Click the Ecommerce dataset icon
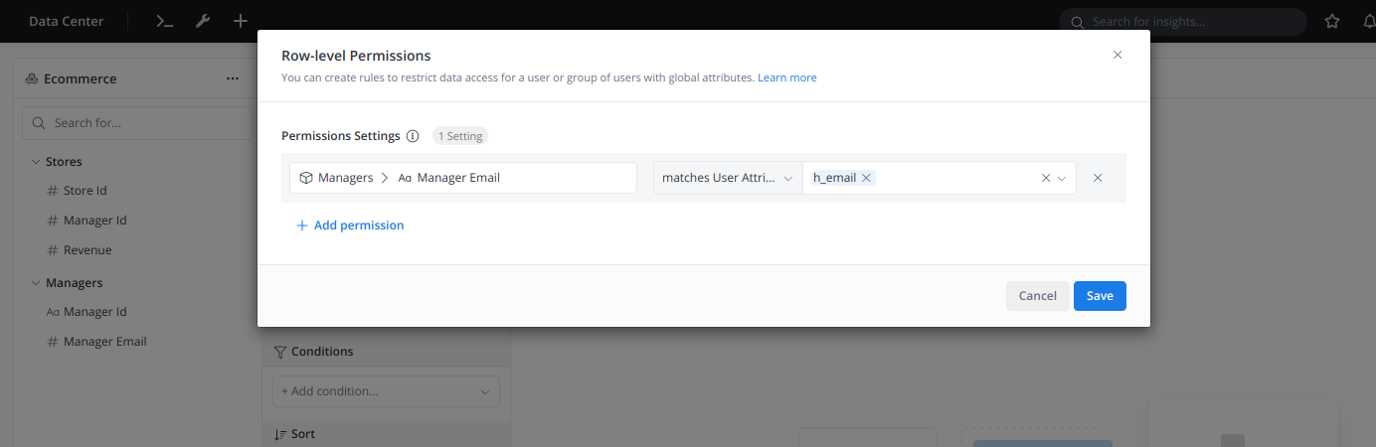Viewport: 1376px width, 447px height. (x=32, y=78)
